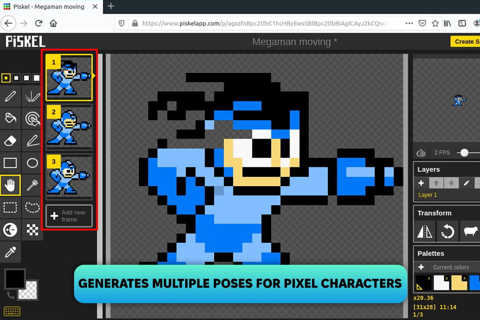Open a new browser tab
This screenshot has width=480, height=320.
pos(111,6)
